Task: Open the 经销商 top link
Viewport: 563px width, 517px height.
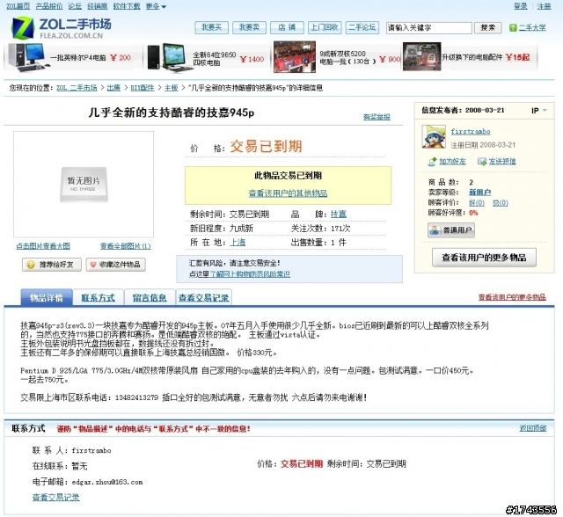Action: pyautogui.click(x=98, y=6)
